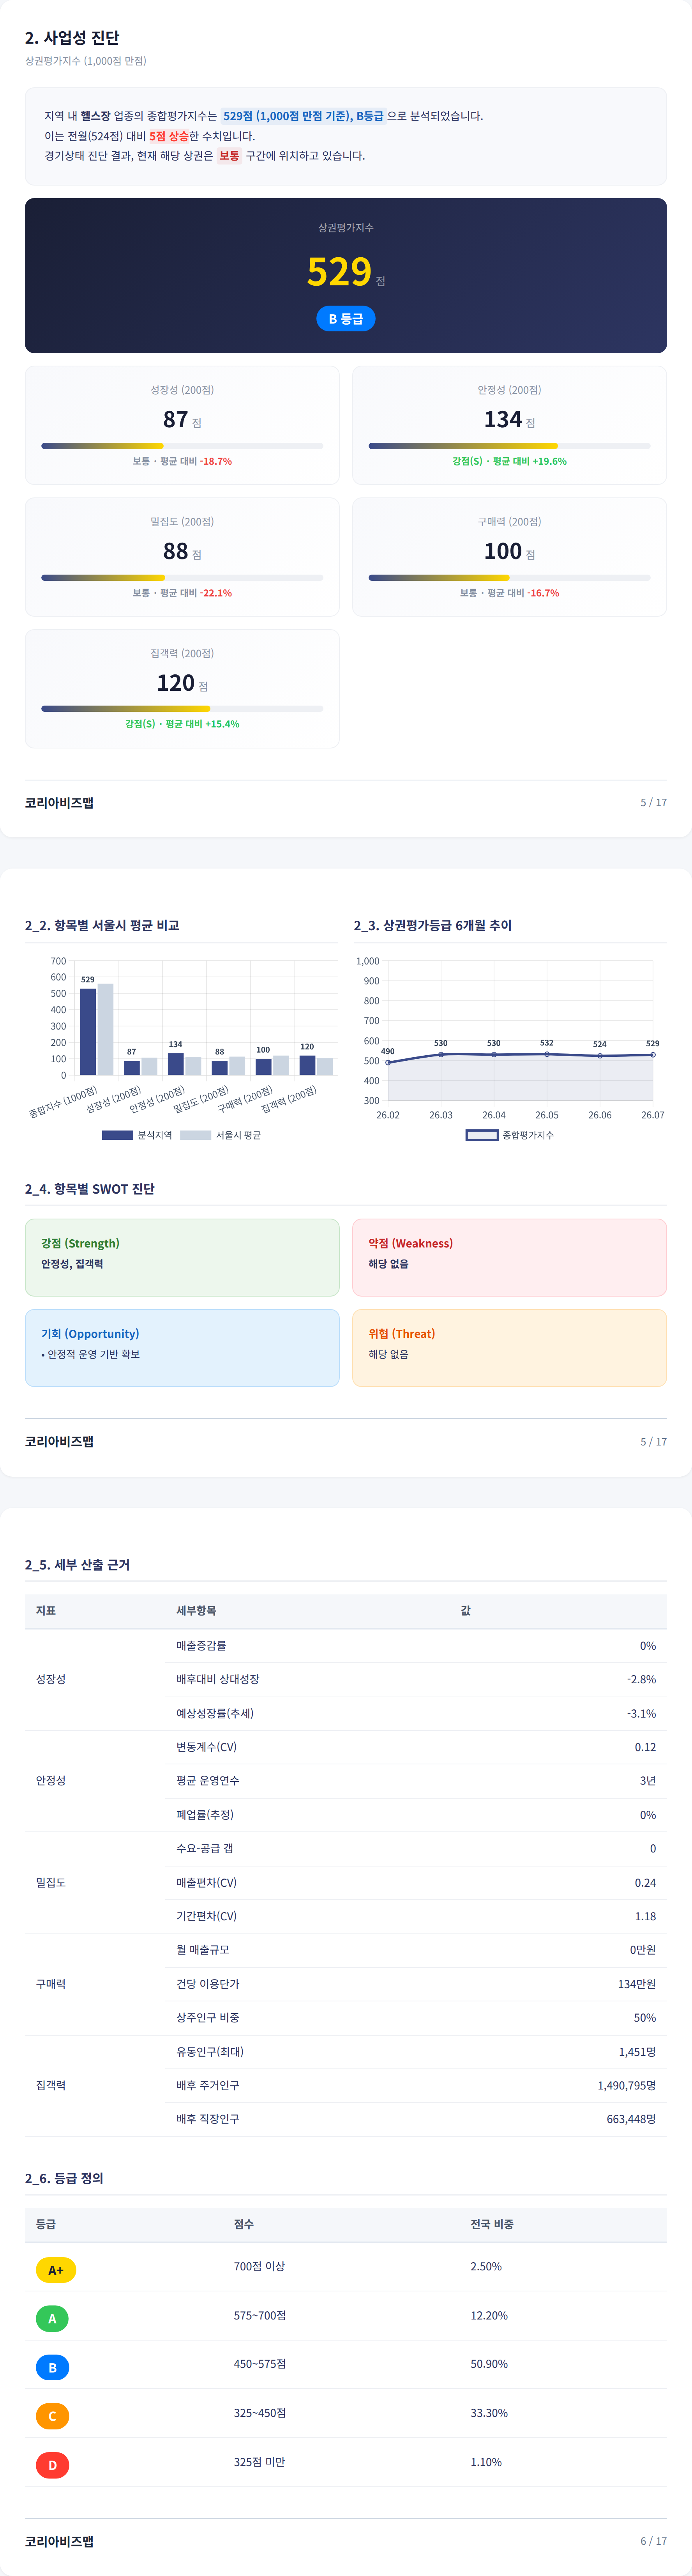Viewport: 692px width, 2576px height.
Task: Click the '배후대비 상대성장' row label
Action: pos(218,1680)
